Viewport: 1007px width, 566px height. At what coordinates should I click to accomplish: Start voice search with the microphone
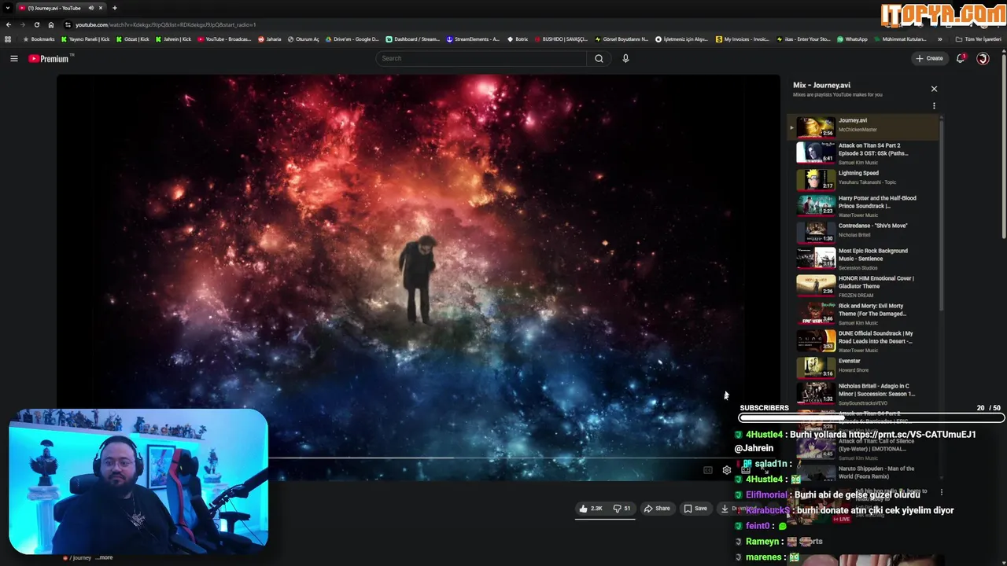(625, 58)
